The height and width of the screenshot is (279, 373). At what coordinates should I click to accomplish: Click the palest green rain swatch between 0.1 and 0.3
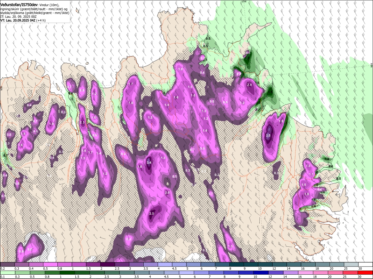[x=8, y=273]
